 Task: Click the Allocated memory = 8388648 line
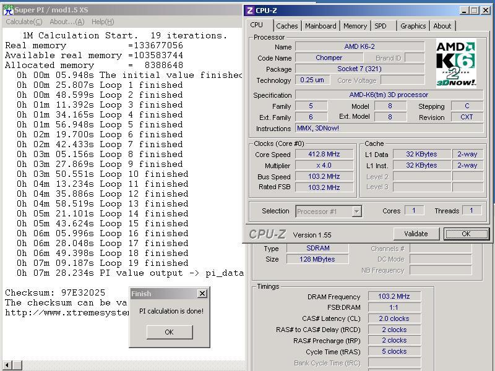coord(94,66)
